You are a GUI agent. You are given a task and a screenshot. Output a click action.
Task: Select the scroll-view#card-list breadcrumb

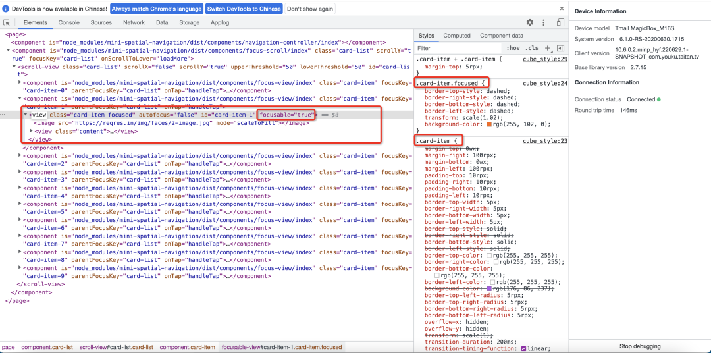click(117, 347)
